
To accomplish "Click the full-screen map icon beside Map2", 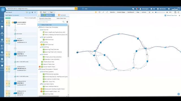I will pyautogui.click(x=41, y=12).
